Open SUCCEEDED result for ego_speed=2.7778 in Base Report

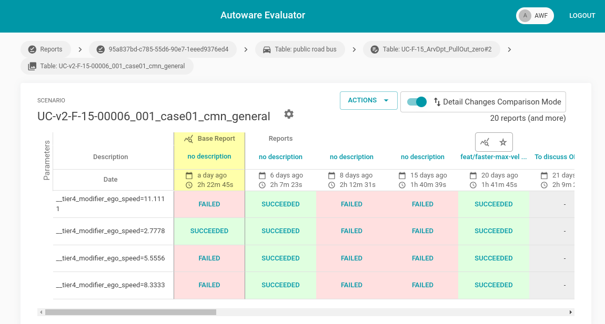tap(209, 231)
